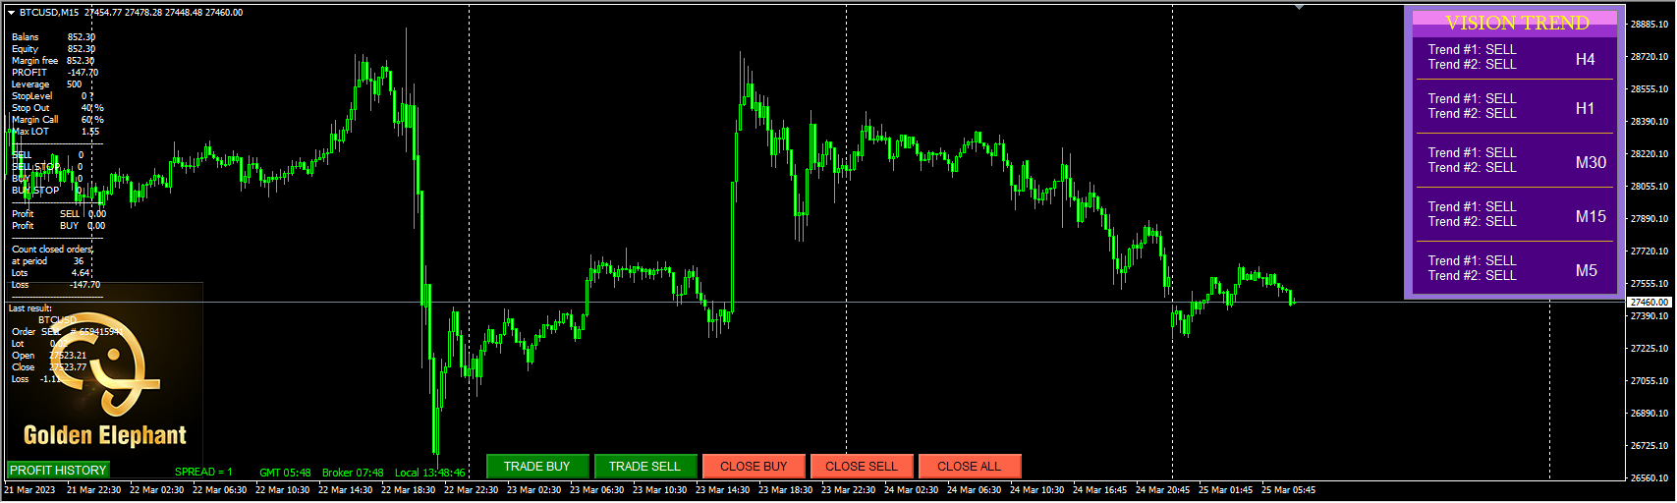The width and height of the screenshot is (1677, 503).
Task: Click the BTCUSD,M15 chart title text
Action: point(49,13)
